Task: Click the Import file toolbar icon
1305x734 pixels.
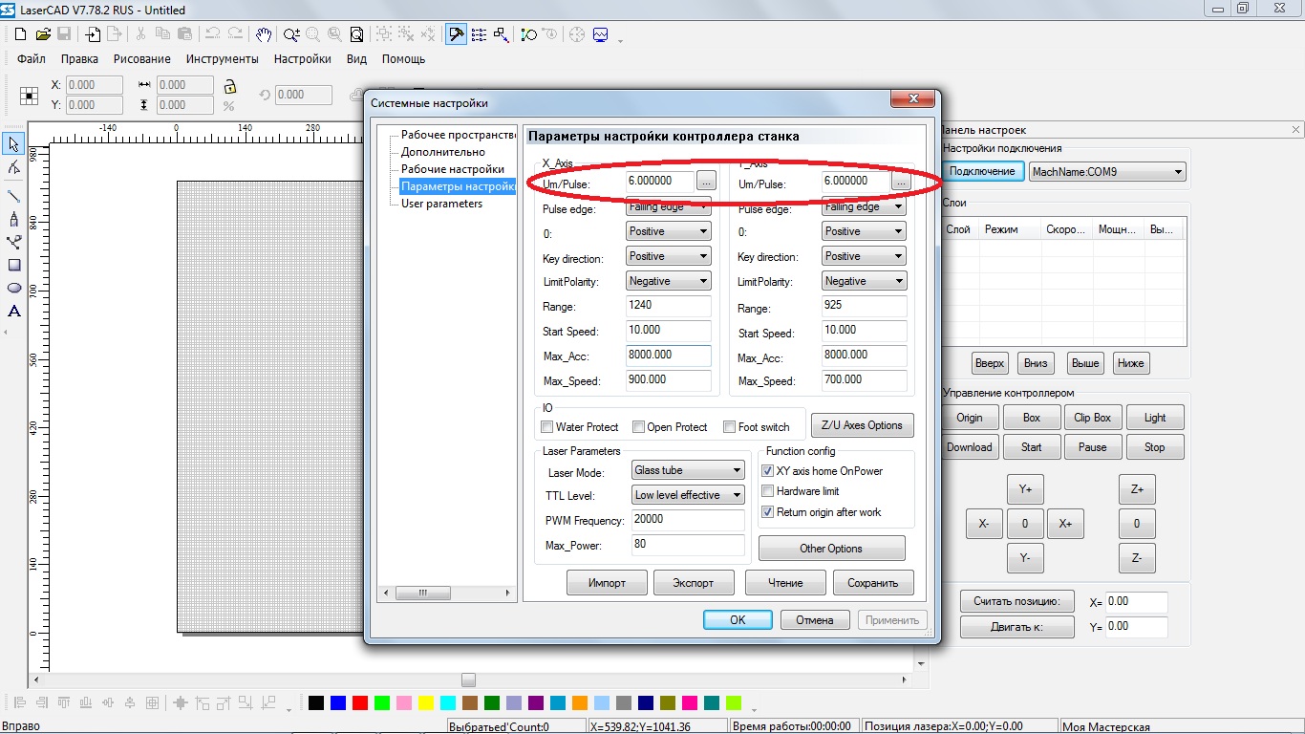Action: pos(93,34)
